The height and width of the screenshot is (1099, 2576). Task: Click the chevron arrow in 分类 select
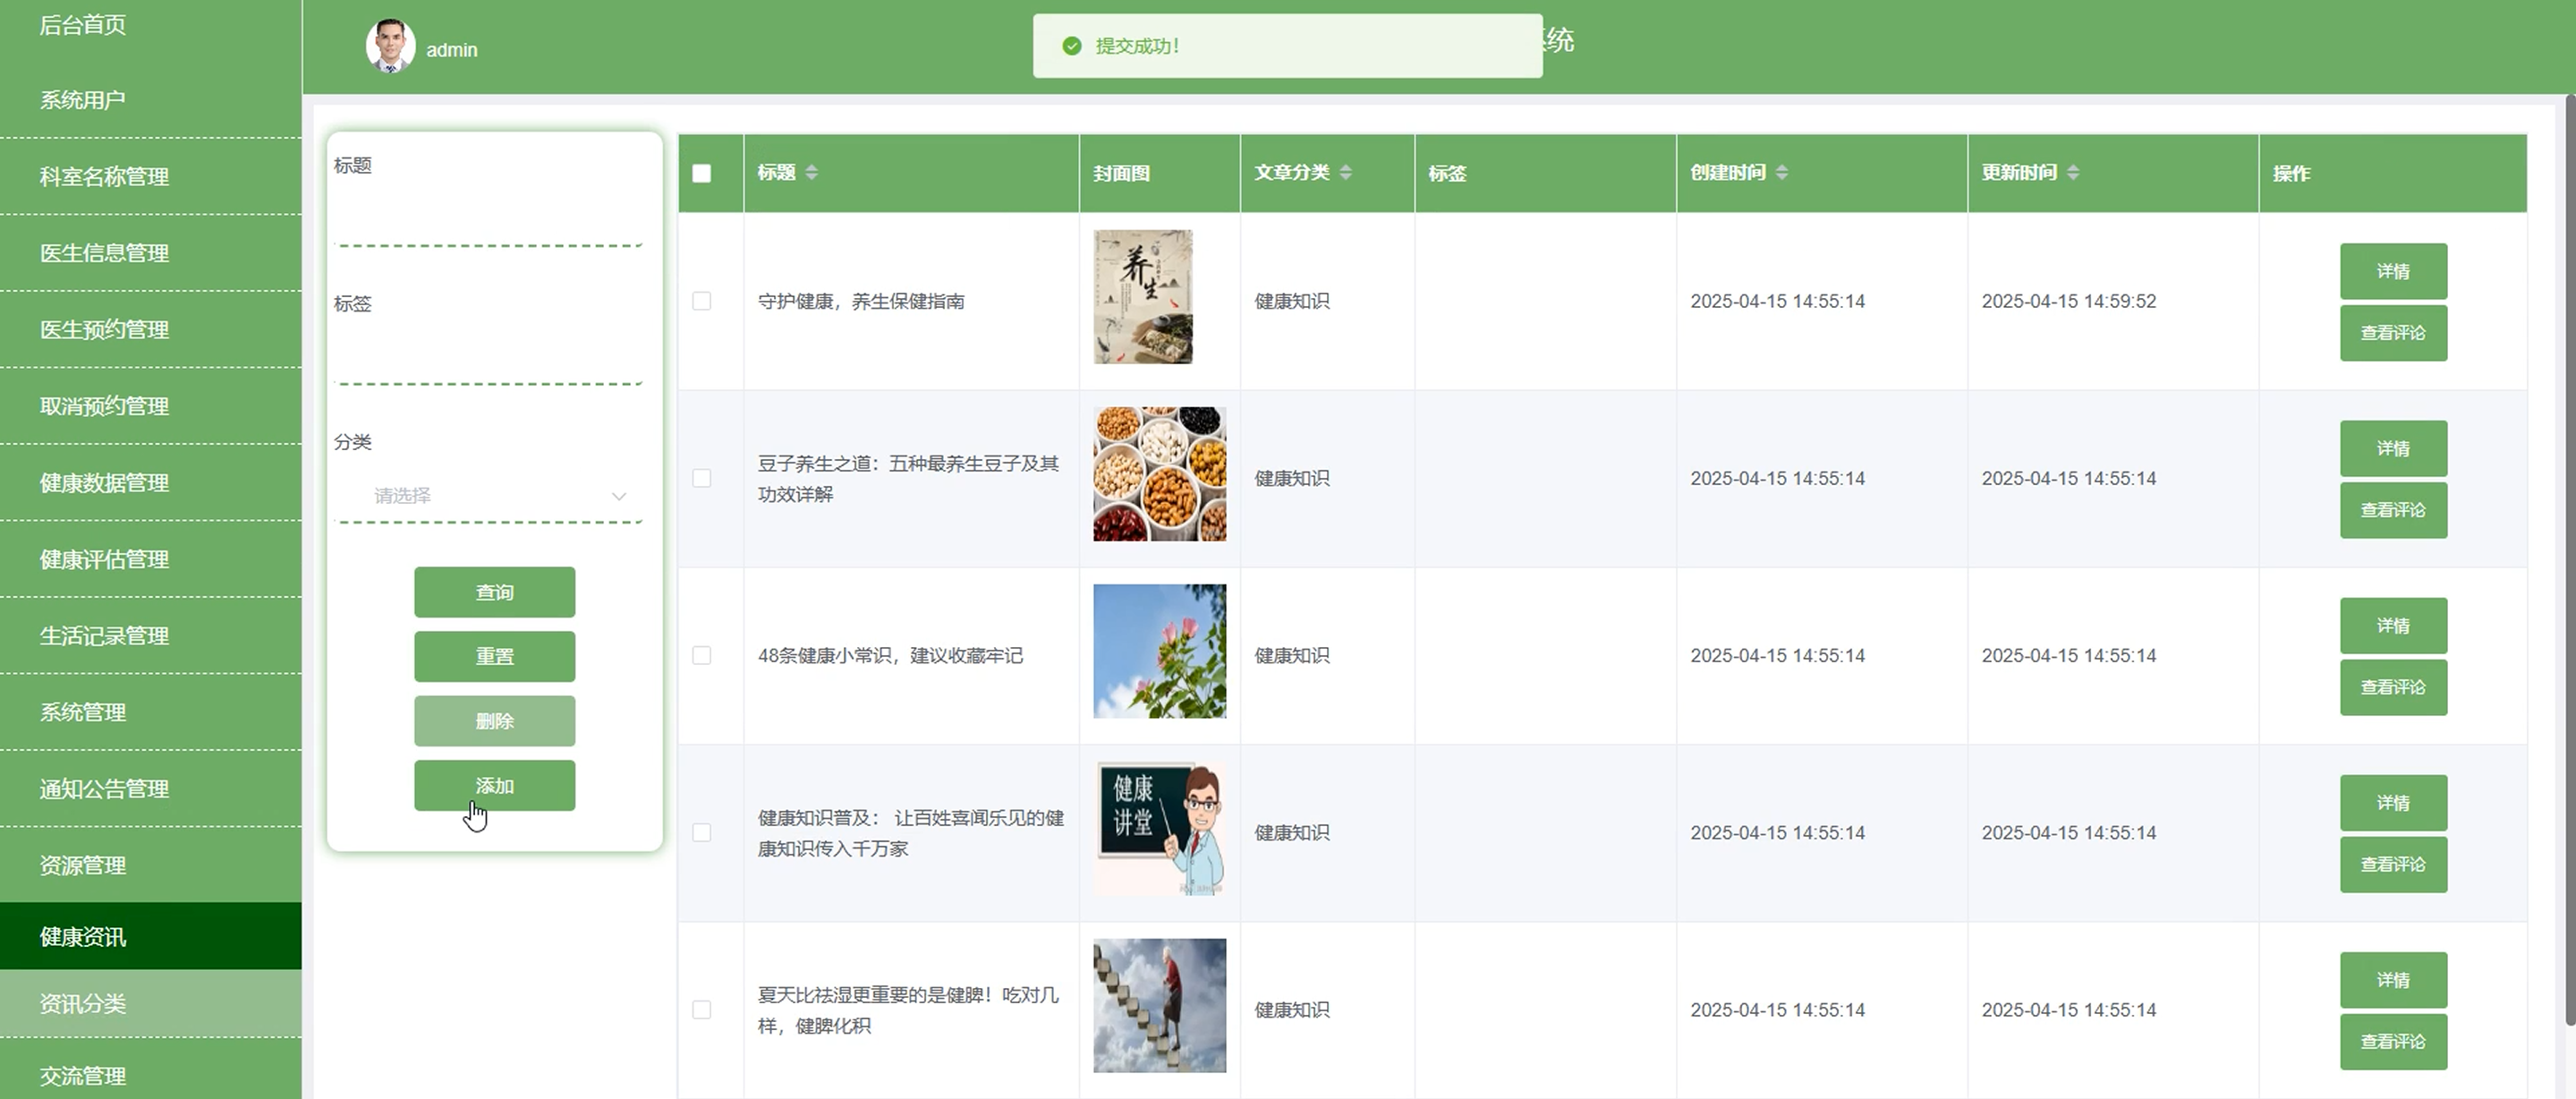pyautogui.click(x=619, y=496)
